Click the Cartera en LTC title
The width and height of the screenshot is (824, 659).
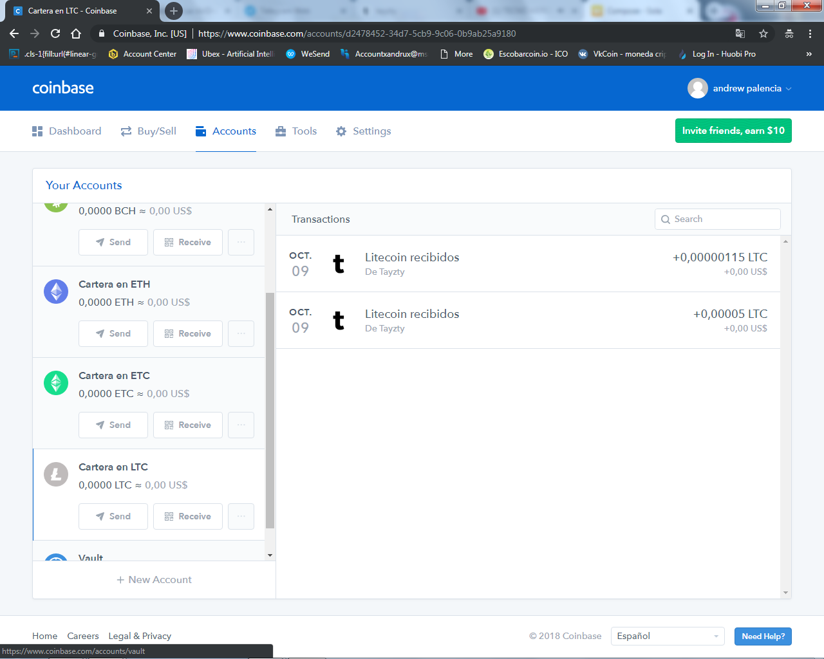tap(113, 467)
